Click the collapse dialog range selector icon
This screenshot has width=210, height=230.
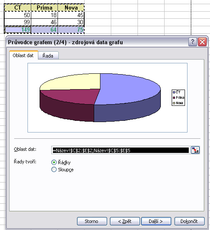[x=195, y=150]
